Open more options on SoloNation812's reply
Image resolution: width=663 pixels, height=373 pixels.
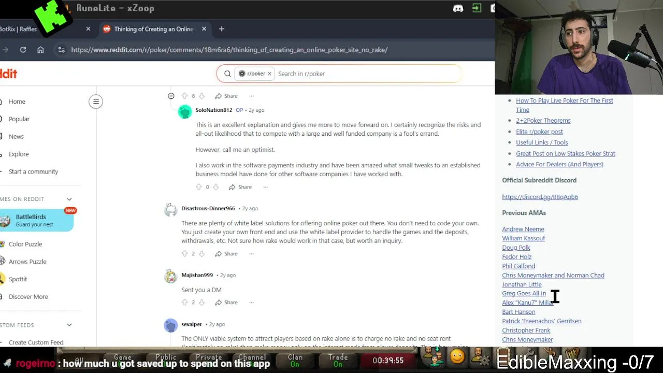(265, 187)
